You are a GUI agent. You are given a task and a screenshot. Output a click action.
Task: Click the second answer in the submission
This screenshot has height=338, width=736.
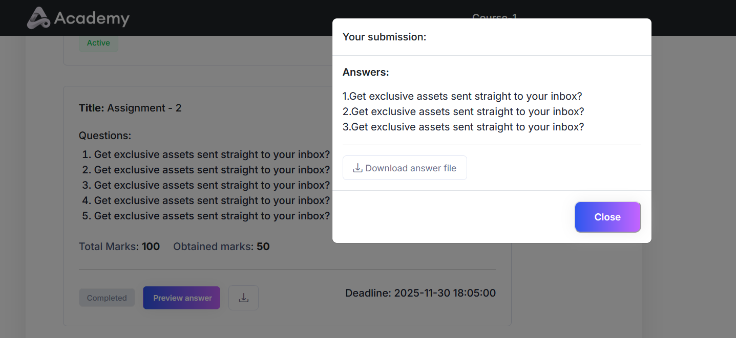(463, 111)
